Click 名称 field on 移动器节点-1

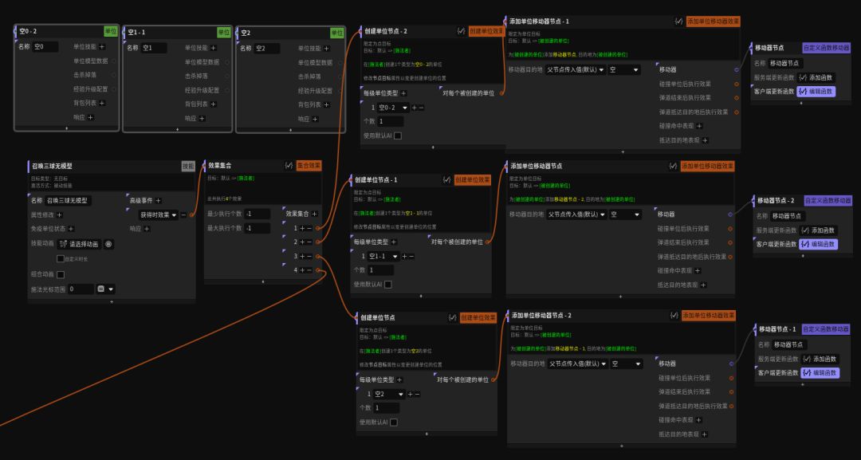pyautogui.click(x=789, y=344)
